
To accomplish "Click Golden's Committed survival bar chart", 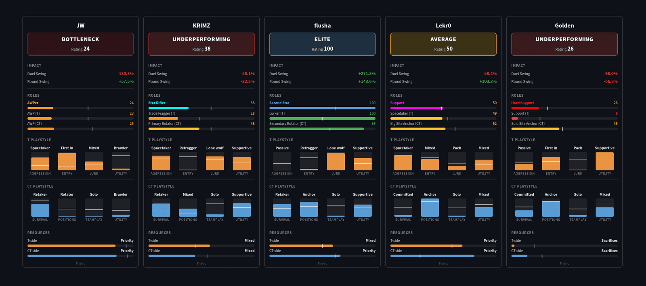I will coord(524,207).
